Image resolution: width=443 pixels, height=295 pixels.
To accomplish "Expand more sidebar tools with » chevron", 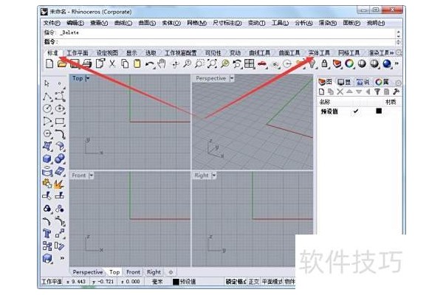I will click(62, 258).
